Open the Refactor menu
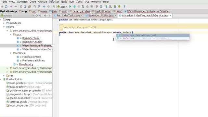This screenshot has height=117, width=208. (x=54, y=2)
